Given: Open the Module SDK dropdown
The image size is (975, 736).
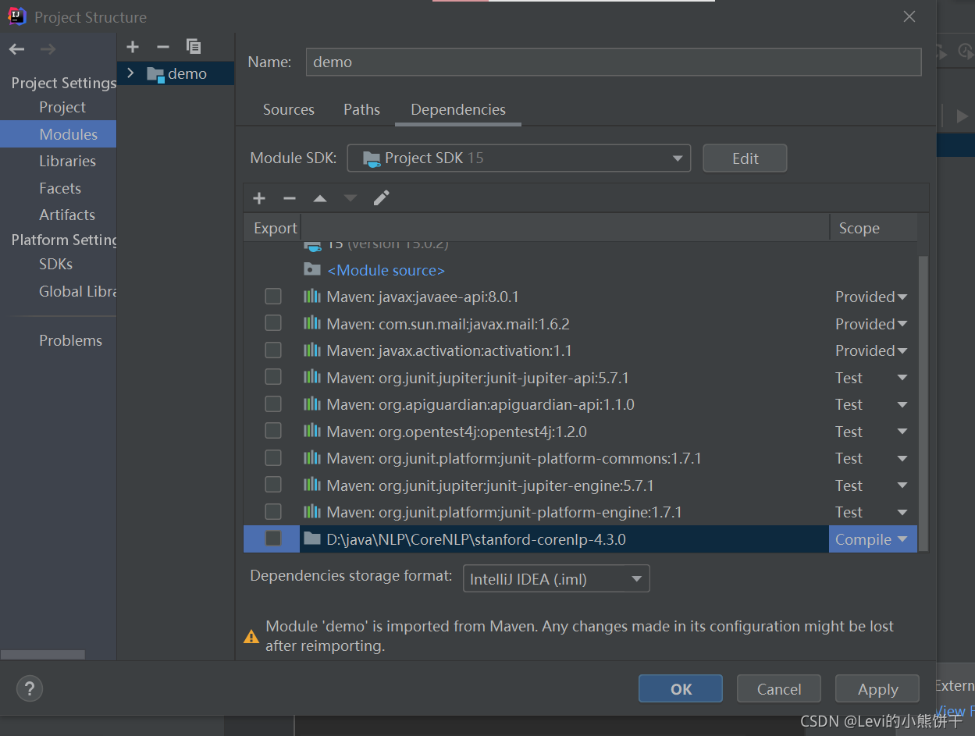Looking at the screenshot, I should (x=519, y=158).
